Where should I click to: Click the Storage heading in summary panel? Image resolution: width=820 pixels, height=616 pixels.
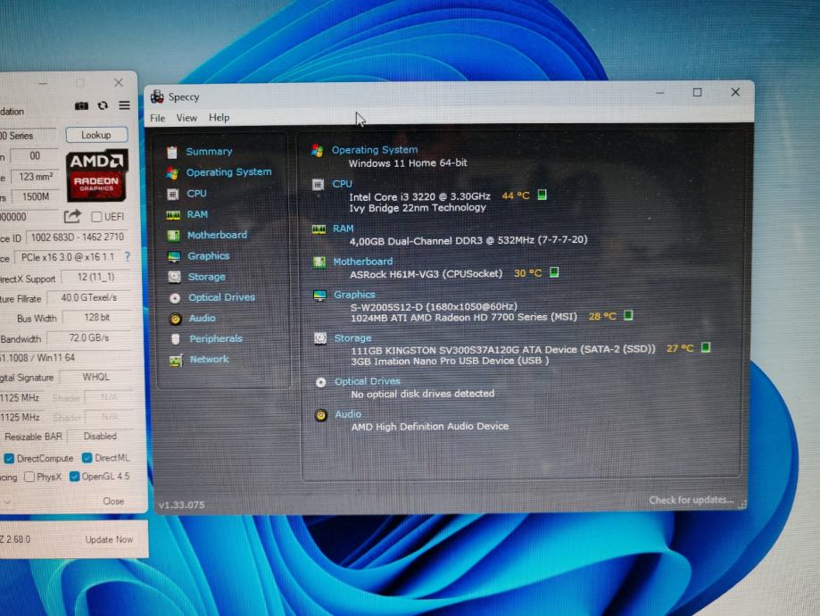click(353, 338)
